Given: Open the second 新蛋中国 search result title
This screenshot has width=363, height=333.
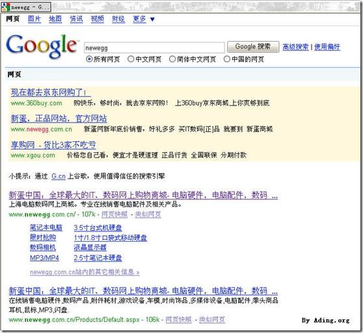Looking at the screenshot, I should coord(143,291).
